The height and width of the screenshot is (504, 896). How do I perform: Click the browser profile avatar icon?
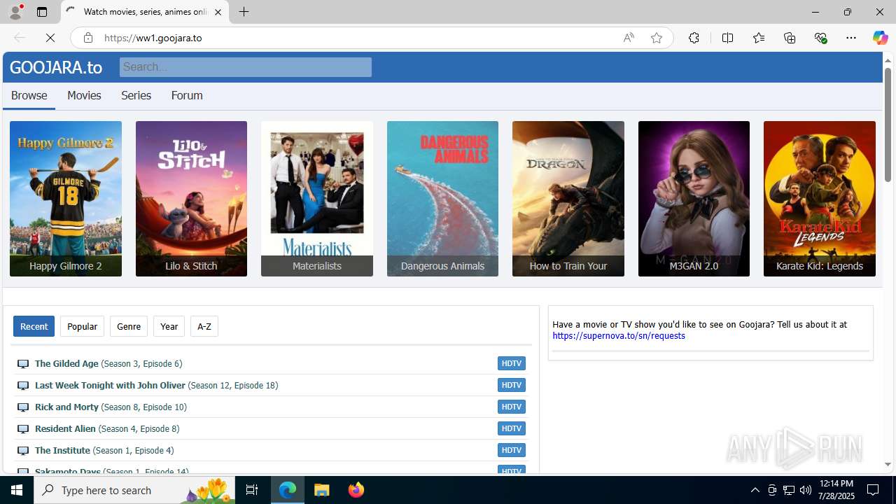point(15,12)
